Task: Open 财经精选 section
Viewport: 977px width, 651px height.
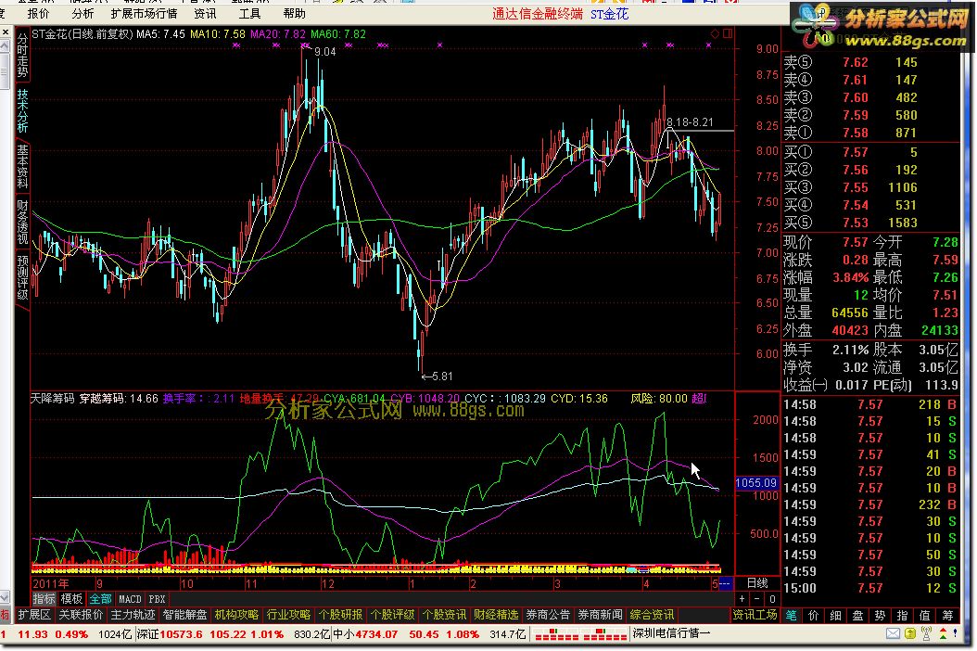Action: click(x=496, y=615)
